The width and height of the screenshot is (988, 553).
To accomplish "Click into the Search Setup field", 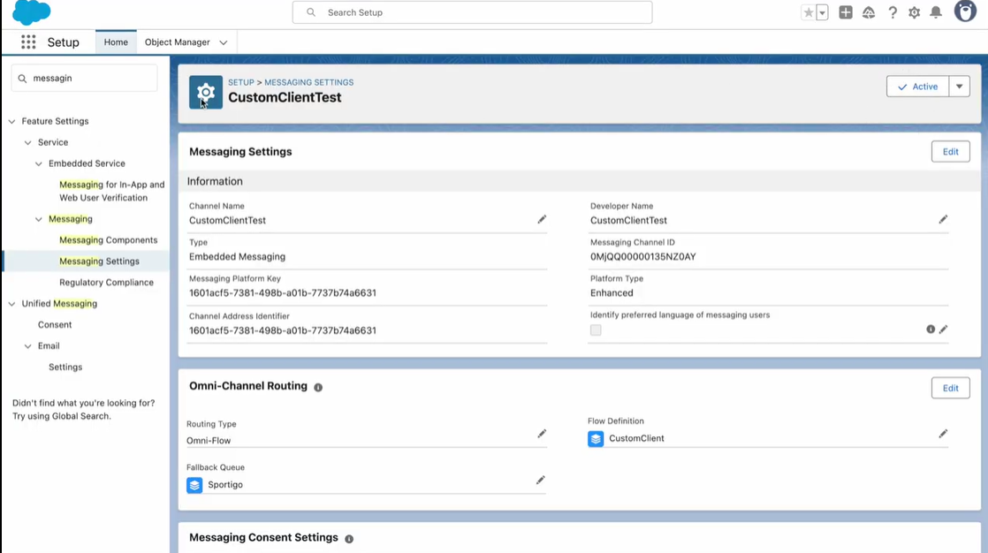I will pos(472,12).
